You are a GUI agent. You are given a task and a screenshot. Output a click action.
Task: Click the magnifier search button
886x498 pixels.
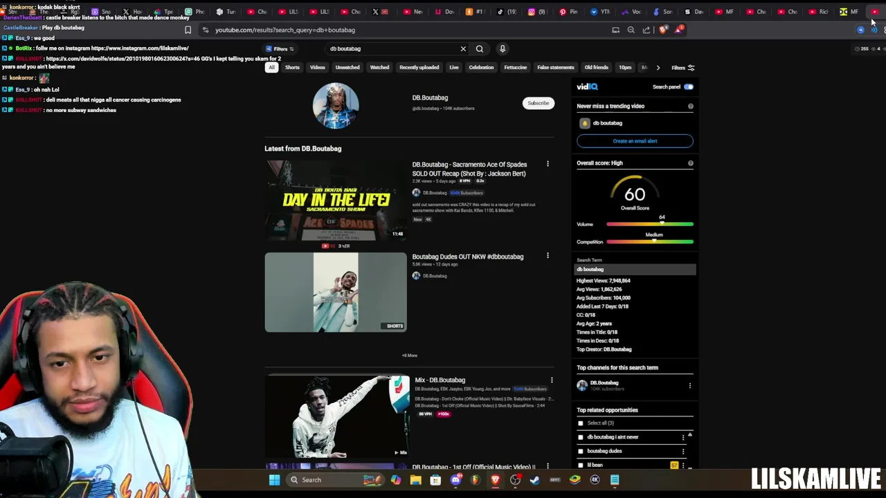point(479,48)
